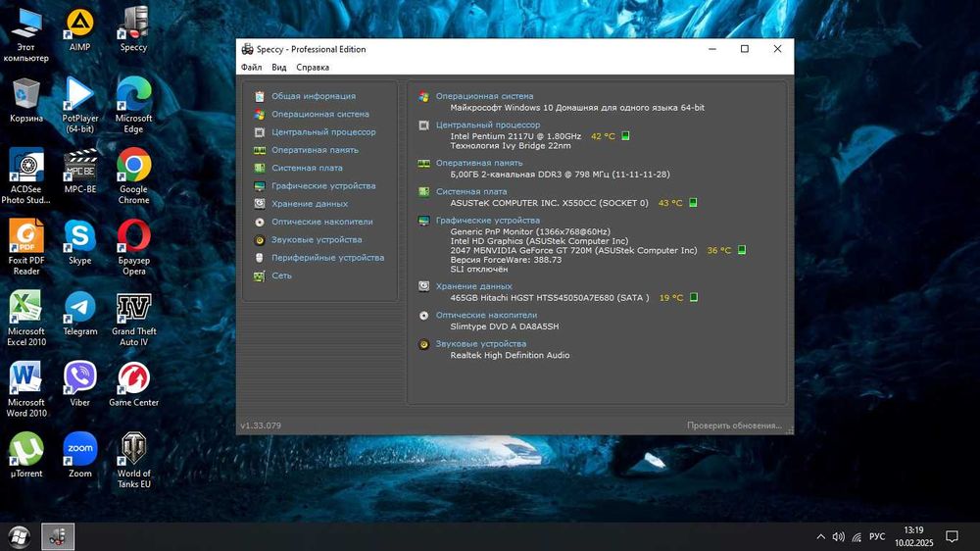Select Центральный процессор in the sidebar
Screen dimensions: 980x551
(x=323, y=132)
